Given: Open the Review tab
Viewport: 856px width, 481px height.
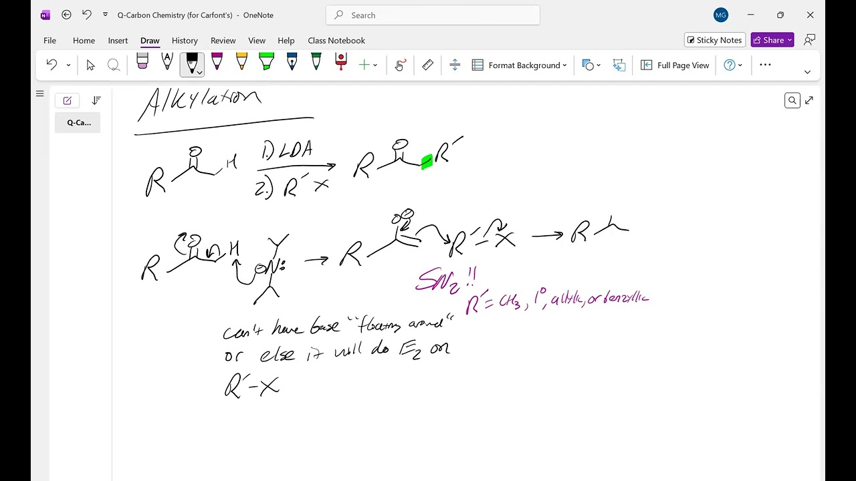Looking at the screenshot, I should [x=223, y=40].
